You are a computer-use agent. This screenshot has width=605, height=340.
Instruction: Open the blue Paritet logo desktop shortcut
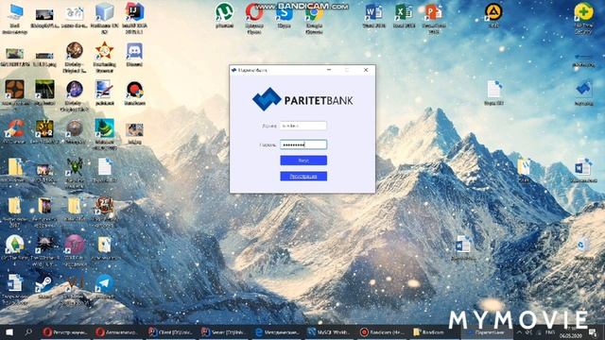click(583, 93)
